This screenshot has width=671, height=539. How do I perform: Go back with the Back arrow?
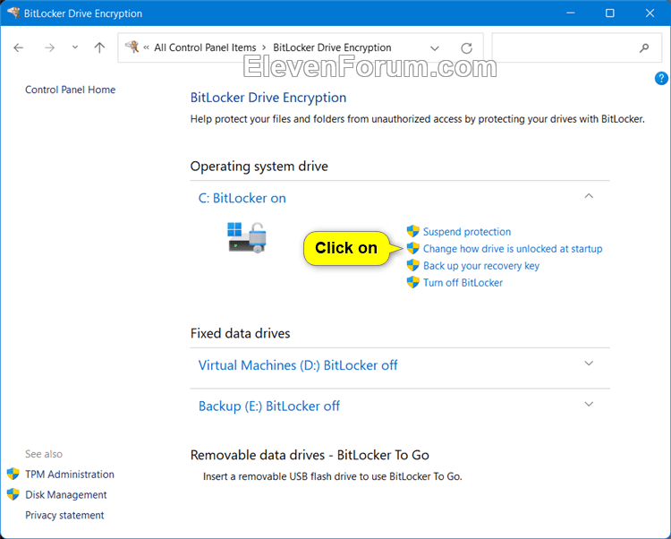coord(19,47)
